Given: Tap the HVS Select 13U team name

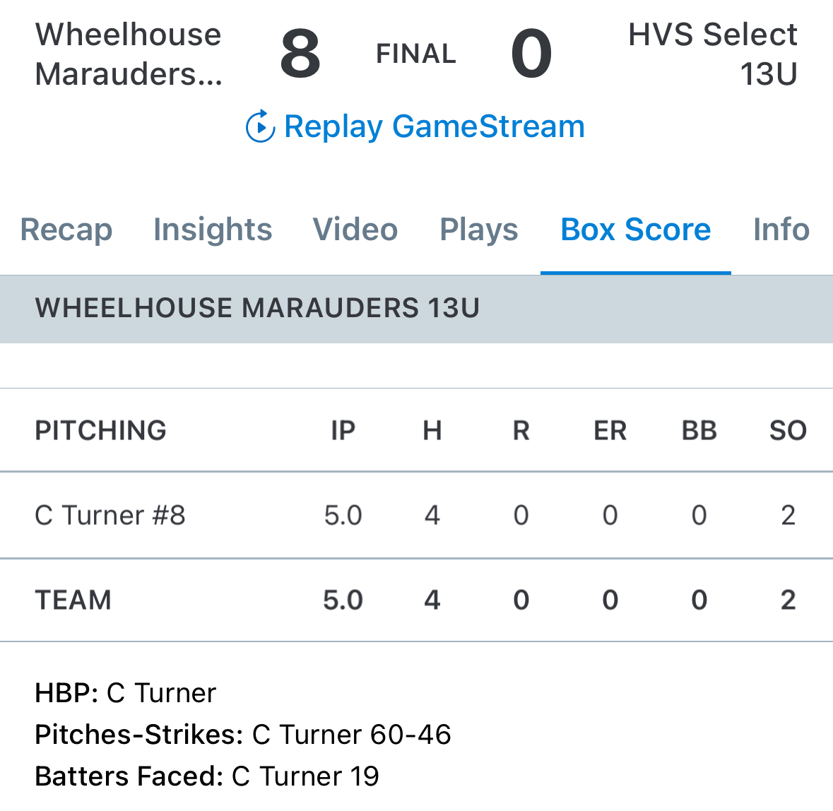Looking at the screenshot, I should (712, 54).
